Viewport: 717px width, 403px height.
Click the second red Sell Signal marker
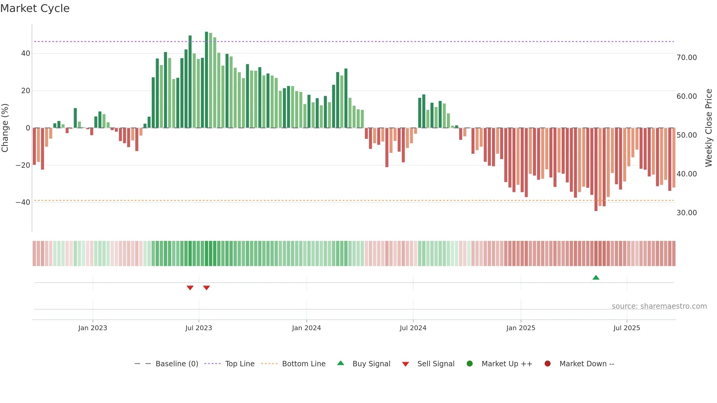tap(206, 288)
